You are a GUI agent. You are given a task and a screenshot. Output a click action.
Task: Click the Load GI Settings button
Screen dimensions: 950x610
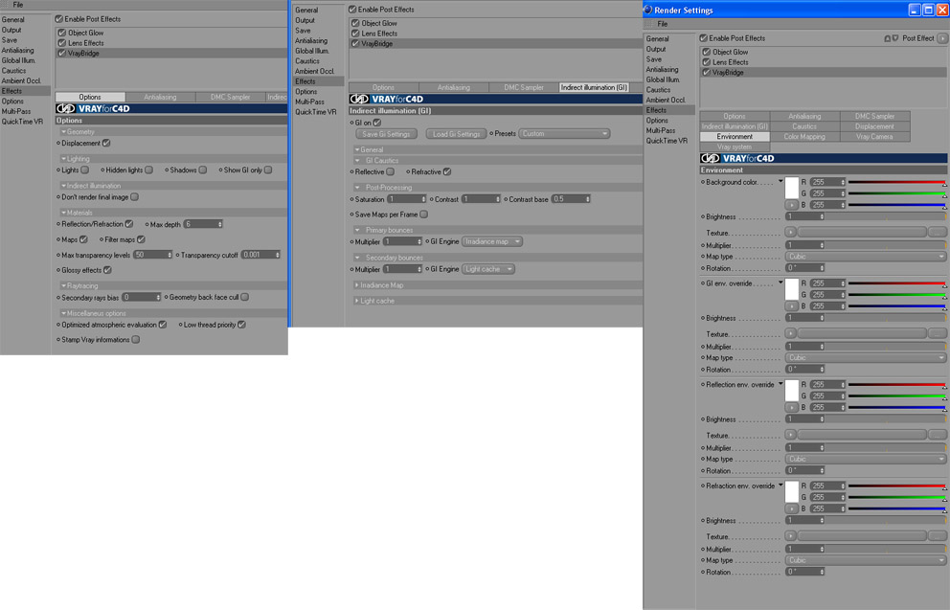(x=456, y=134)
